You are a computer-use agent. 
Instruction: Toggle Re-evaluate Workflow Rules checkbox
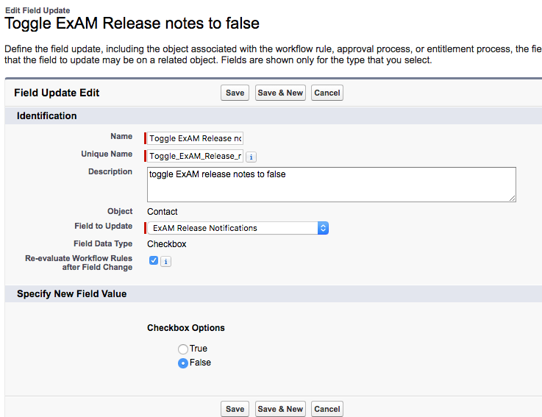point(153,260)
